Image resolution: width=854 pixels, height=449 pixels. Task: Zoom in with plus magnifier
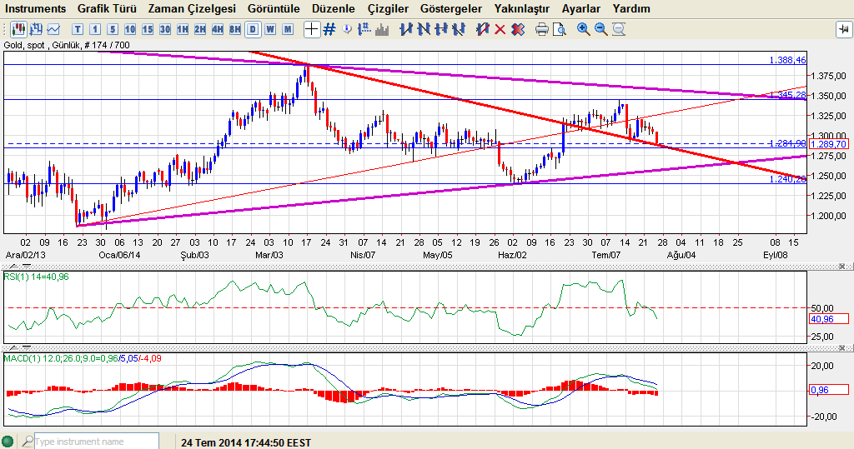pyautogui.click(x=583, y=29)
